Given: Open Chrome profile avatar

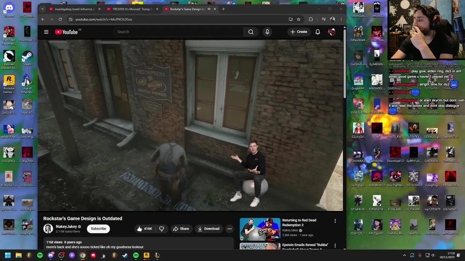Looking at the screenshot, I should pos(332,19).
